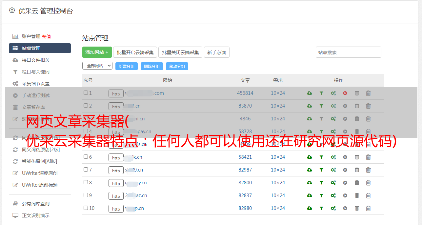
Task: Click the http button in row 1
Action: pos(116,94)
